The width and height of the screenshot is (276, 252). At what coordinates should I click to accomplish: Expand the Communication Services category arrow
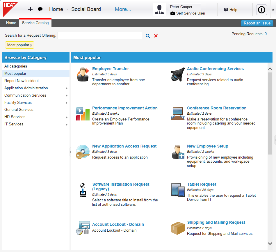pos(67,95)
